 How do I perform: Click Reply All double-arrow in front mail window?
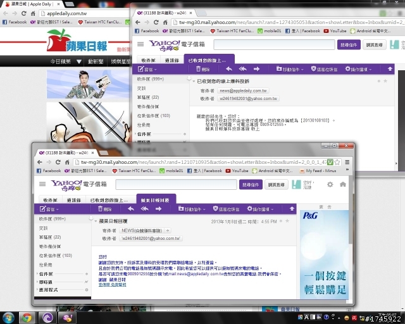coord(145,209)
